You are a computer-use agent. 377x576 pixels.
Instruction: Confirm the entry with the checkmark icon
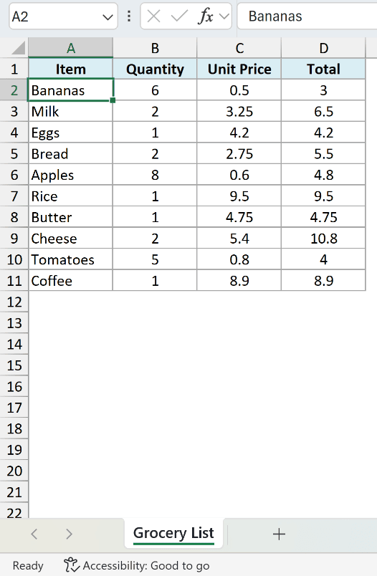click(x=179, y=16)
